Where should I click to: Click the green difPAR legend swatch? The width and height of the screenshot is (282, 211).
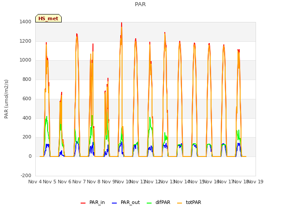pos(149,203)
